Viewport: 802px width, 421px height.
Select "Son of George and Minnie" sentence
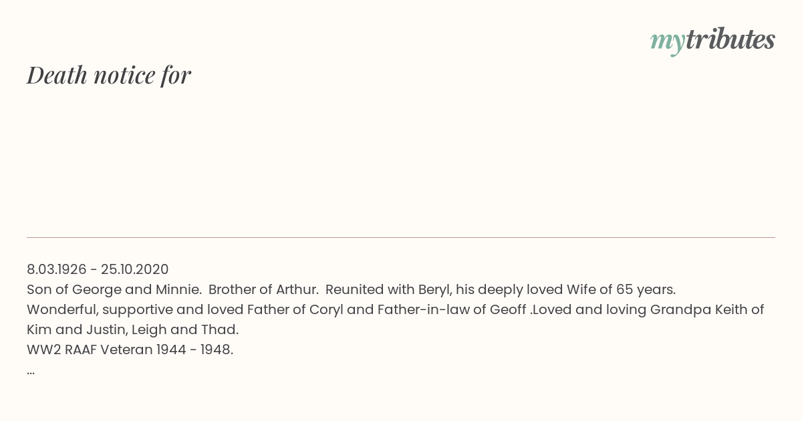(x=114, y=289)
